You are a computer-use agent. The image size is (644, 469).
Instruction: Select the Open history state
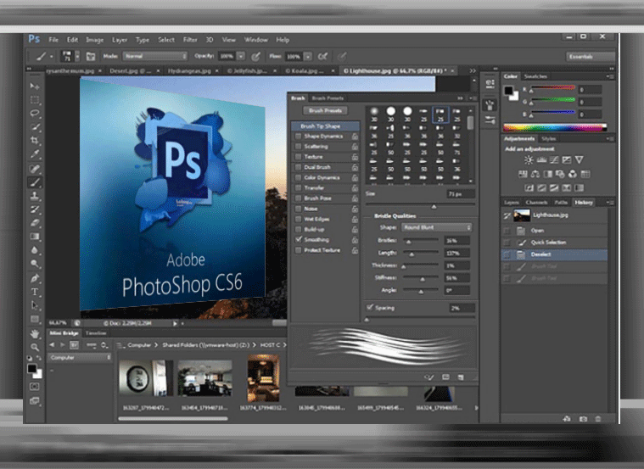[554, 231]
